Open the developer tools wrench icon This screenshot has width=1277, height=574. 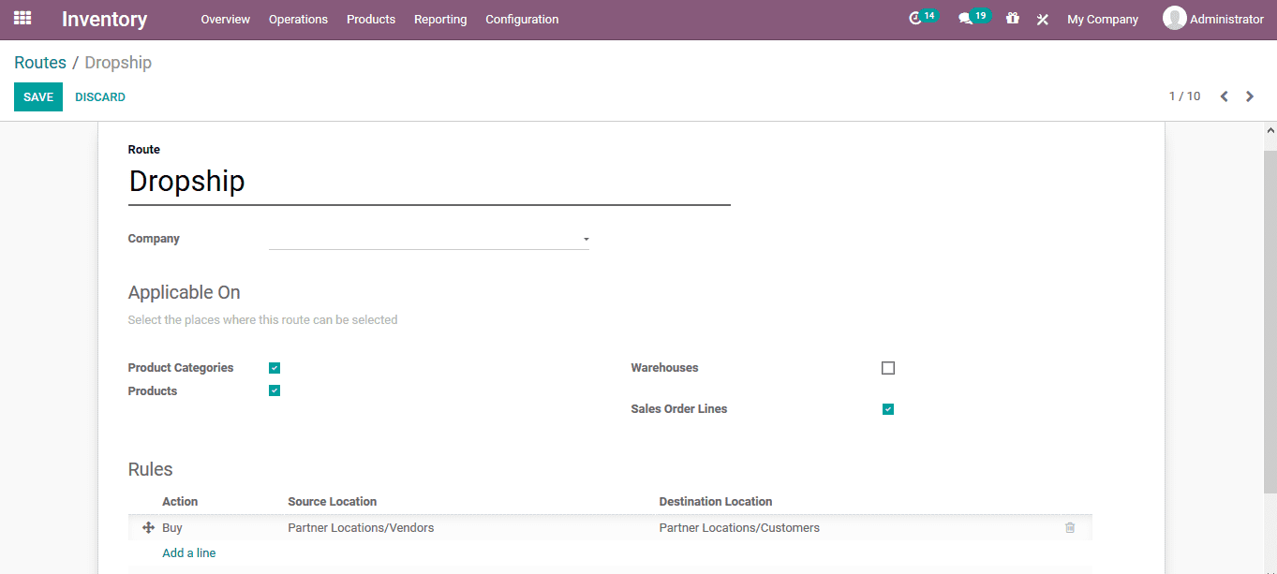coord(1043,19)
